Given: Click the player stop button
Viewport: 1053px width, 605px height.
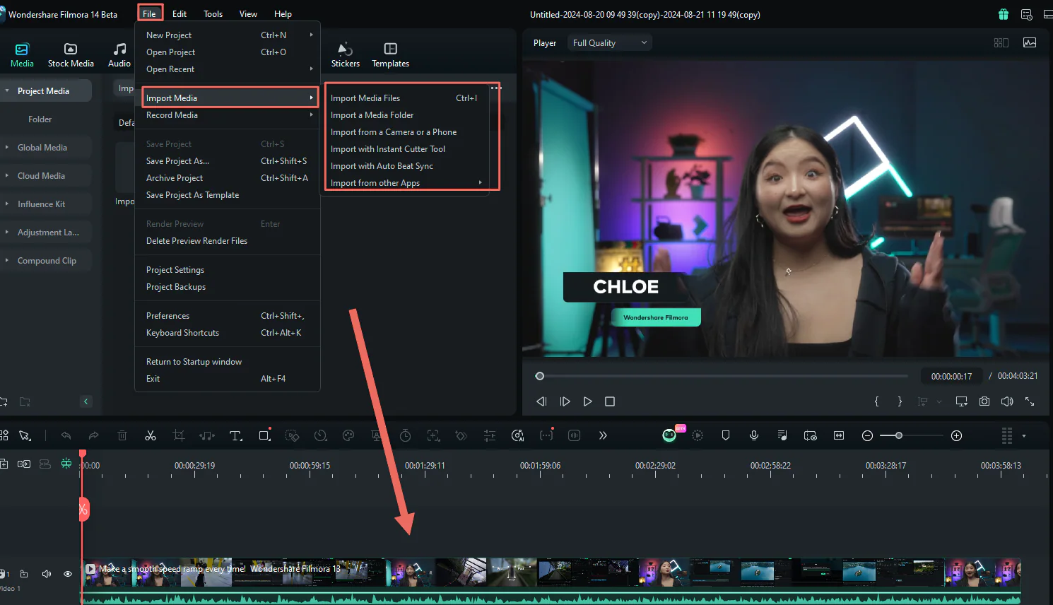Looking at the screenshot, I should click(x=610, y=401).
